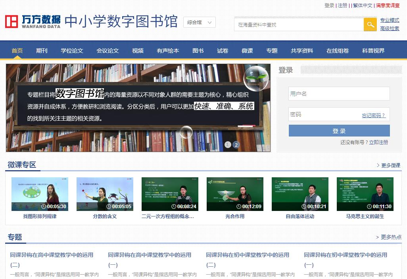Click the search box 在海量资料中查找

pyautogui.click(x=299, y=25)
